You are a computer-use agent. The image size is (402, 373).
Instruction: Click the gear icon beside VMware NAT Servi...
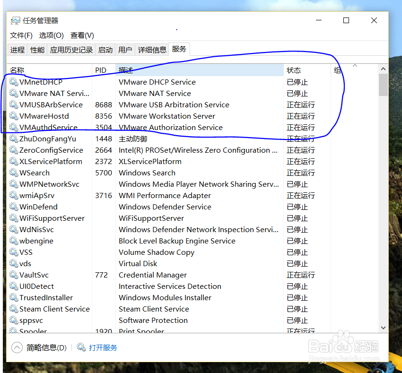[14, 93]
